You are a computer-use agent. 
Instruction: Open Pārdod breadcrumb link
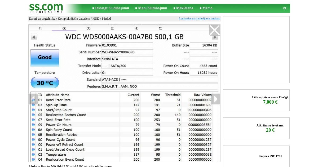(x=106, y=19)
